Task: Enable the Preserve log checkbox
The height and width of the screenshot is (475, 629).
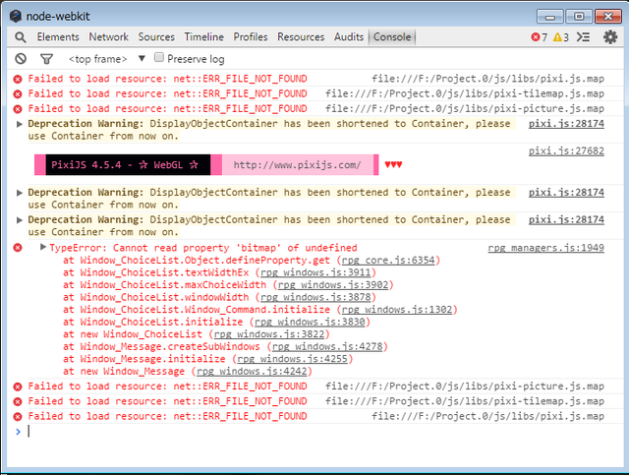Action: pos(159,57)
